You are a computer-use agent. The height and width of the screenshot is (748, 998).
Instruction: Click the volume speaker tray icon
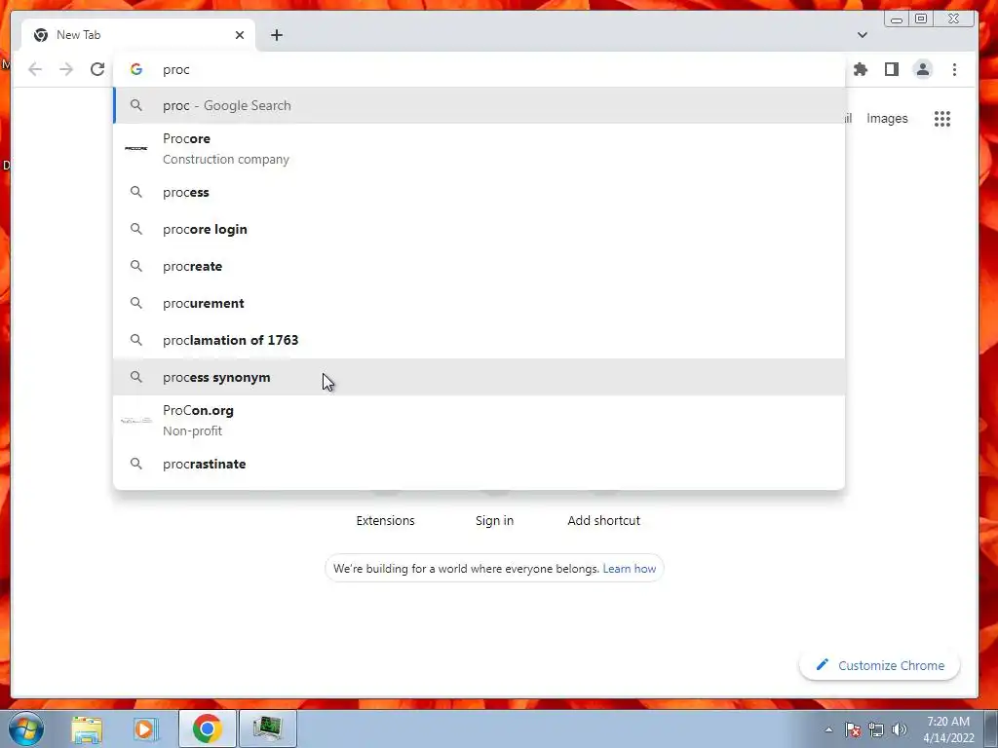click(x=900, y=729)
